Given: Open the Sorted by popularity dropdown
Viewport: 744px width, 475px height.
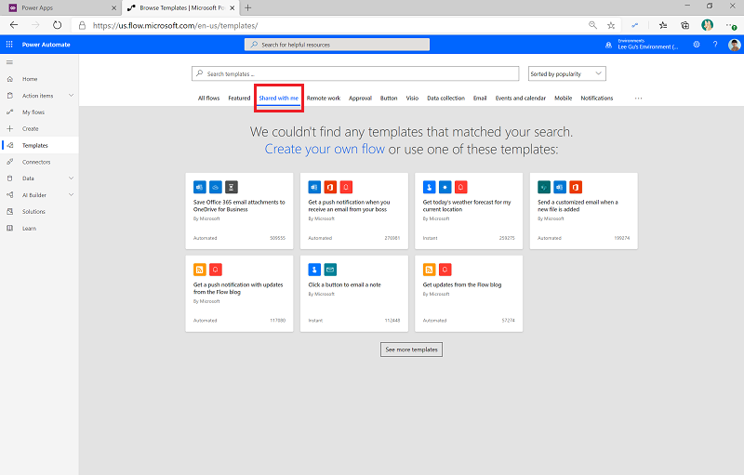Looking at the screenshot, I should (x=567, y=73).
